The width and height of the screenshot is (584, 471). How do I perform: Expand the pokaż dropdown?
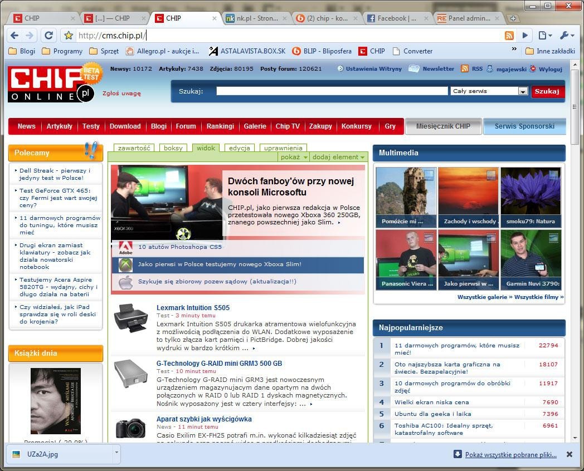pyautogui.click(x=294, y=157)
